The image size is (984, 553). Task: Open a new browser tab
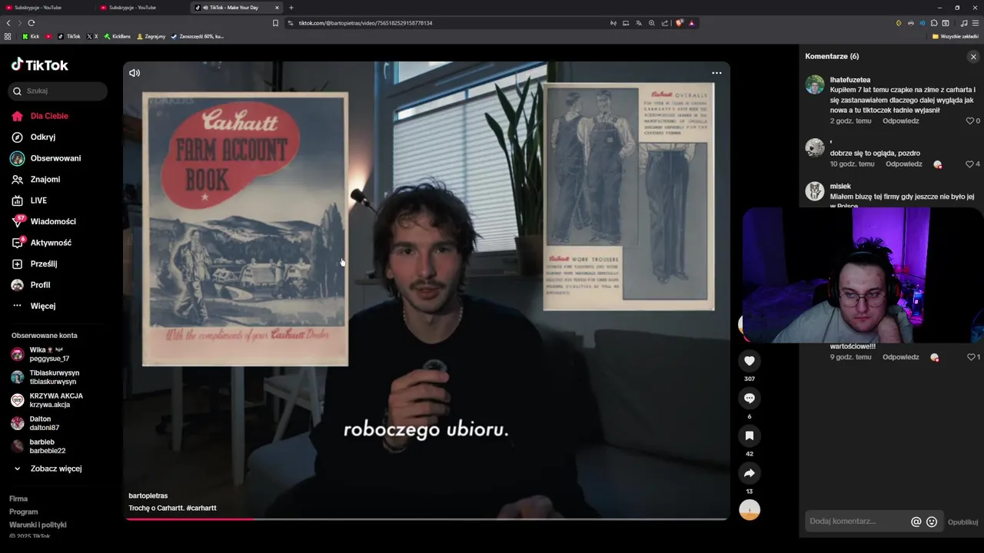291,8
